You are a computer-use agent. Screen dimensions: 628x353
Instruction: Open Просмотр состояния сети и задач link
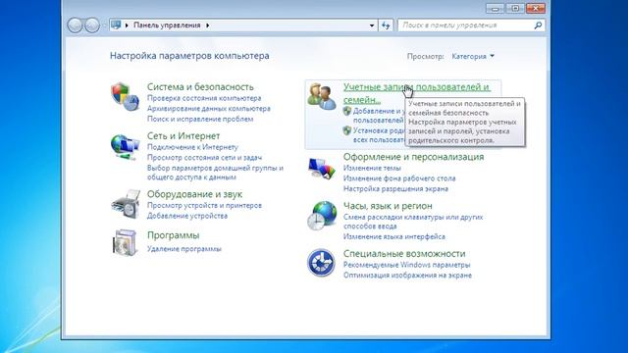pyautogui.click(x=204, y=157)
